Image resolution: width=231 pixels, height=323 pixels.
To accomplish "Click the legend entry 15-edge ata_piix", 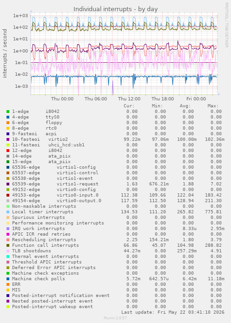I will [x=41, y=162].
